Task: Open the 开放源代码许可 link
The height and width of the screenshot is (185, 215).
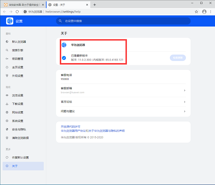Action: (x=71, y=127)
